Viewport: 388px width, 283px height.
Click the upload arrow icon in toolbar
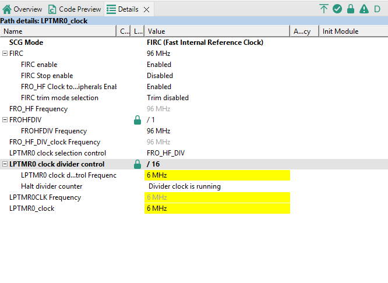(x=324, y=9)
